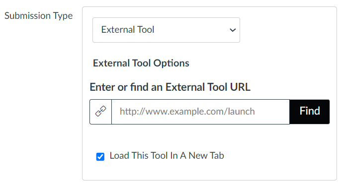Click the http://www.example.com/launch placeholder text
339x183 pixels.
(187, 112)
